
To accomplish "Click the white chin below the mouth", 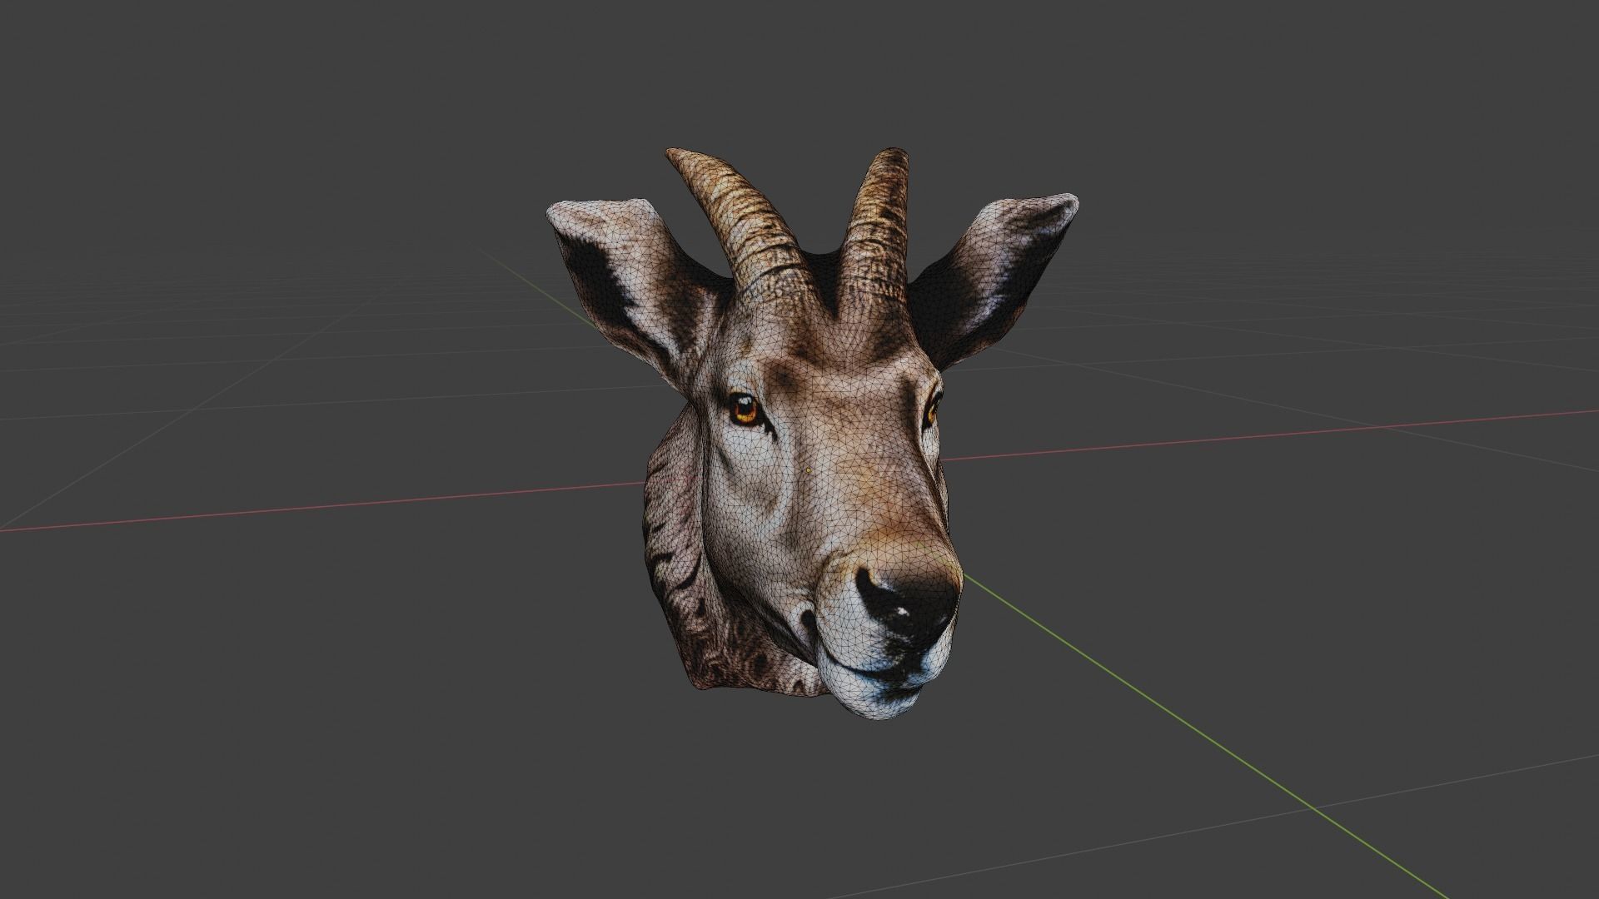I will [x=874, y=696].
